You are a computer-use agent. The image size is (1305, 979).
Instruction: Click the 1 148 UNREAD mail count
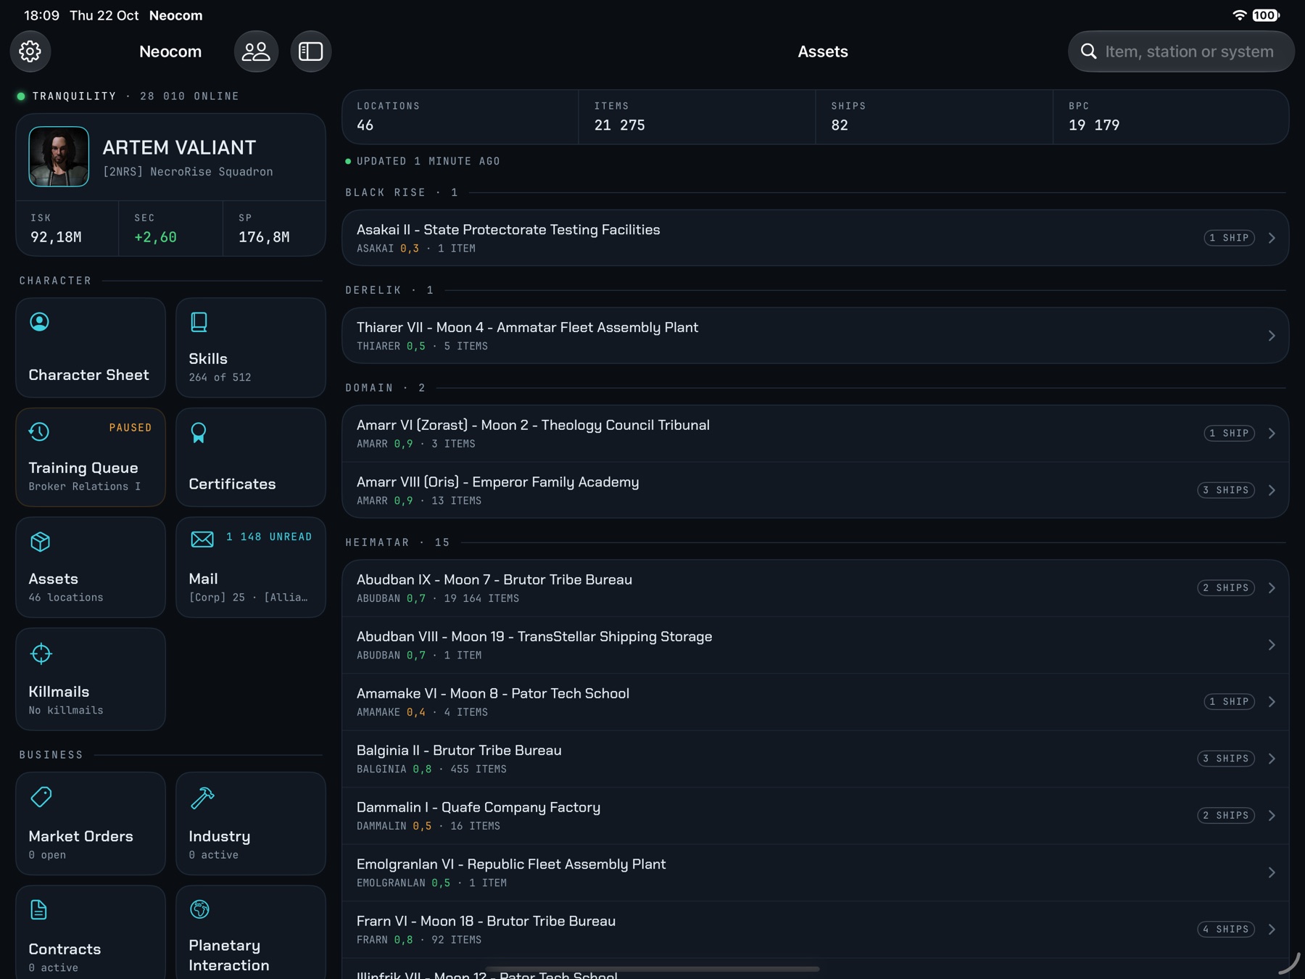click(x=269, y=537)
